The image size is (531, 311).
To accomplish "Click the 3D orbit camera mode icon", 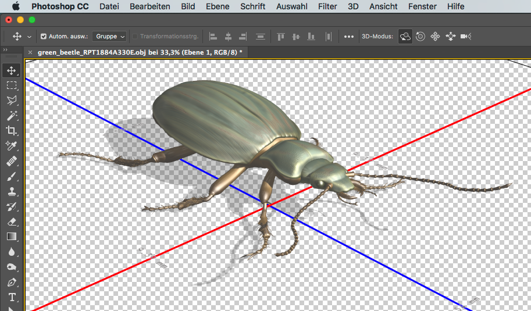I will [x=405, y=36].
